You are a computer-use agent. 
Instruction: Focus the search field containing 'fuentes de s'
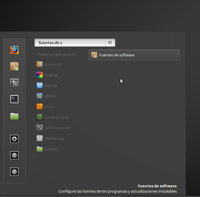75,43
